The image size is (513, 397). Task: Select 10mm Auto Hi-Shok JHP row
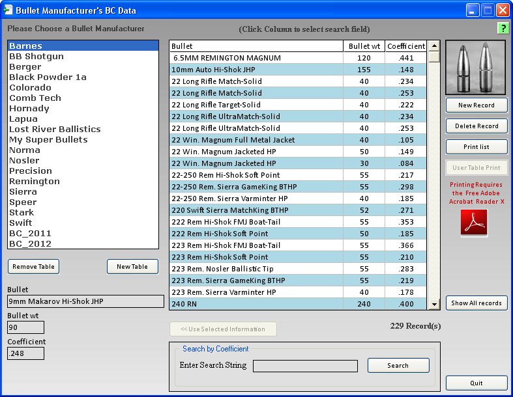(298, 70)
